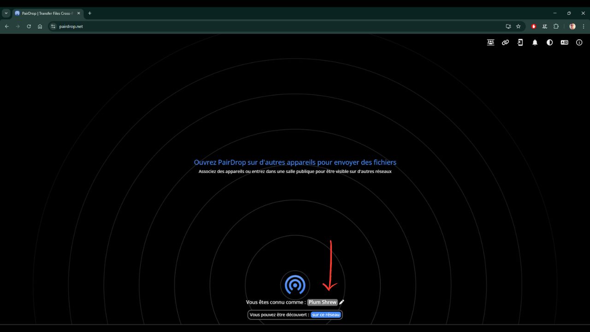
Task: Enable notifications with the bell icon
Action: (535, 42)
